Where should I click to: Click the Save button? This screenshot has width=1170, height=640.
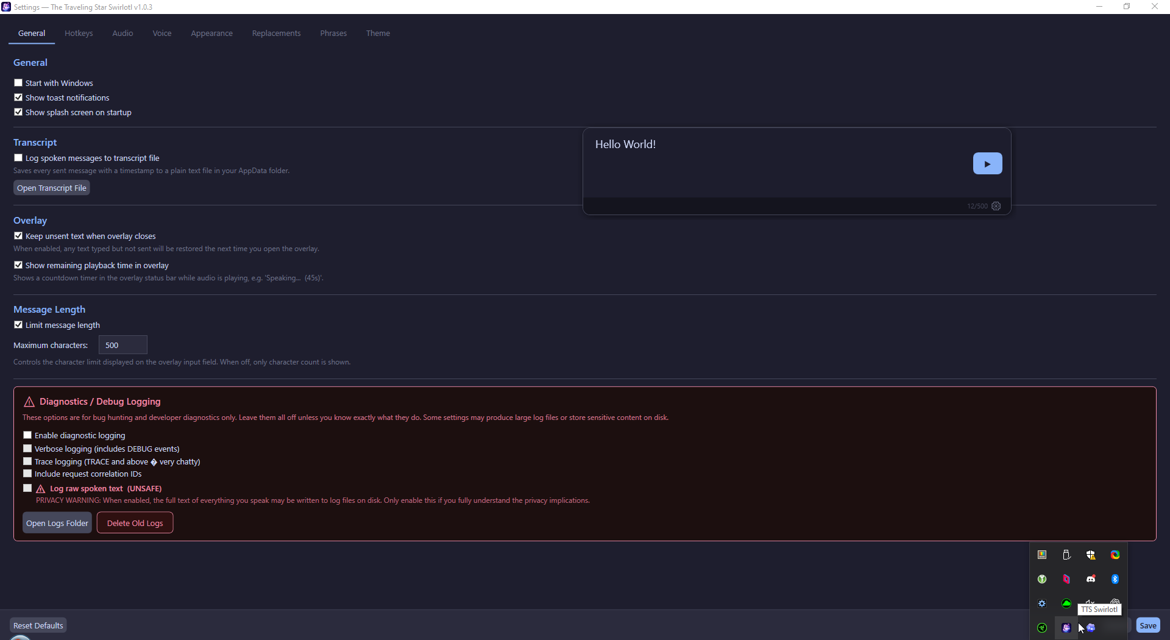pyautogui.click(x=1148, y=625)
